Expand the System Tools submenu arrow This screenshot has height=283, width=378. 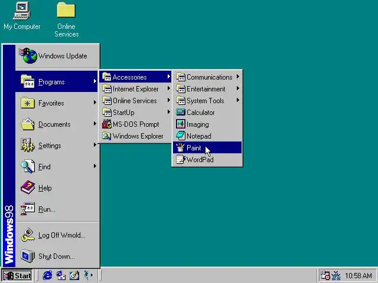coord(238,100)
